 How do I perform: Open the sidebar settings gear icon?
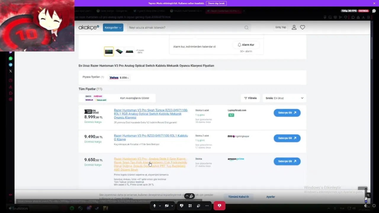[11, 99]
